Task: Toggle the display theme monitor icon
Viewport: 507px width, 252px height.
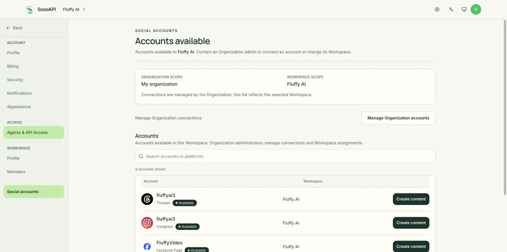Action: 464,9
